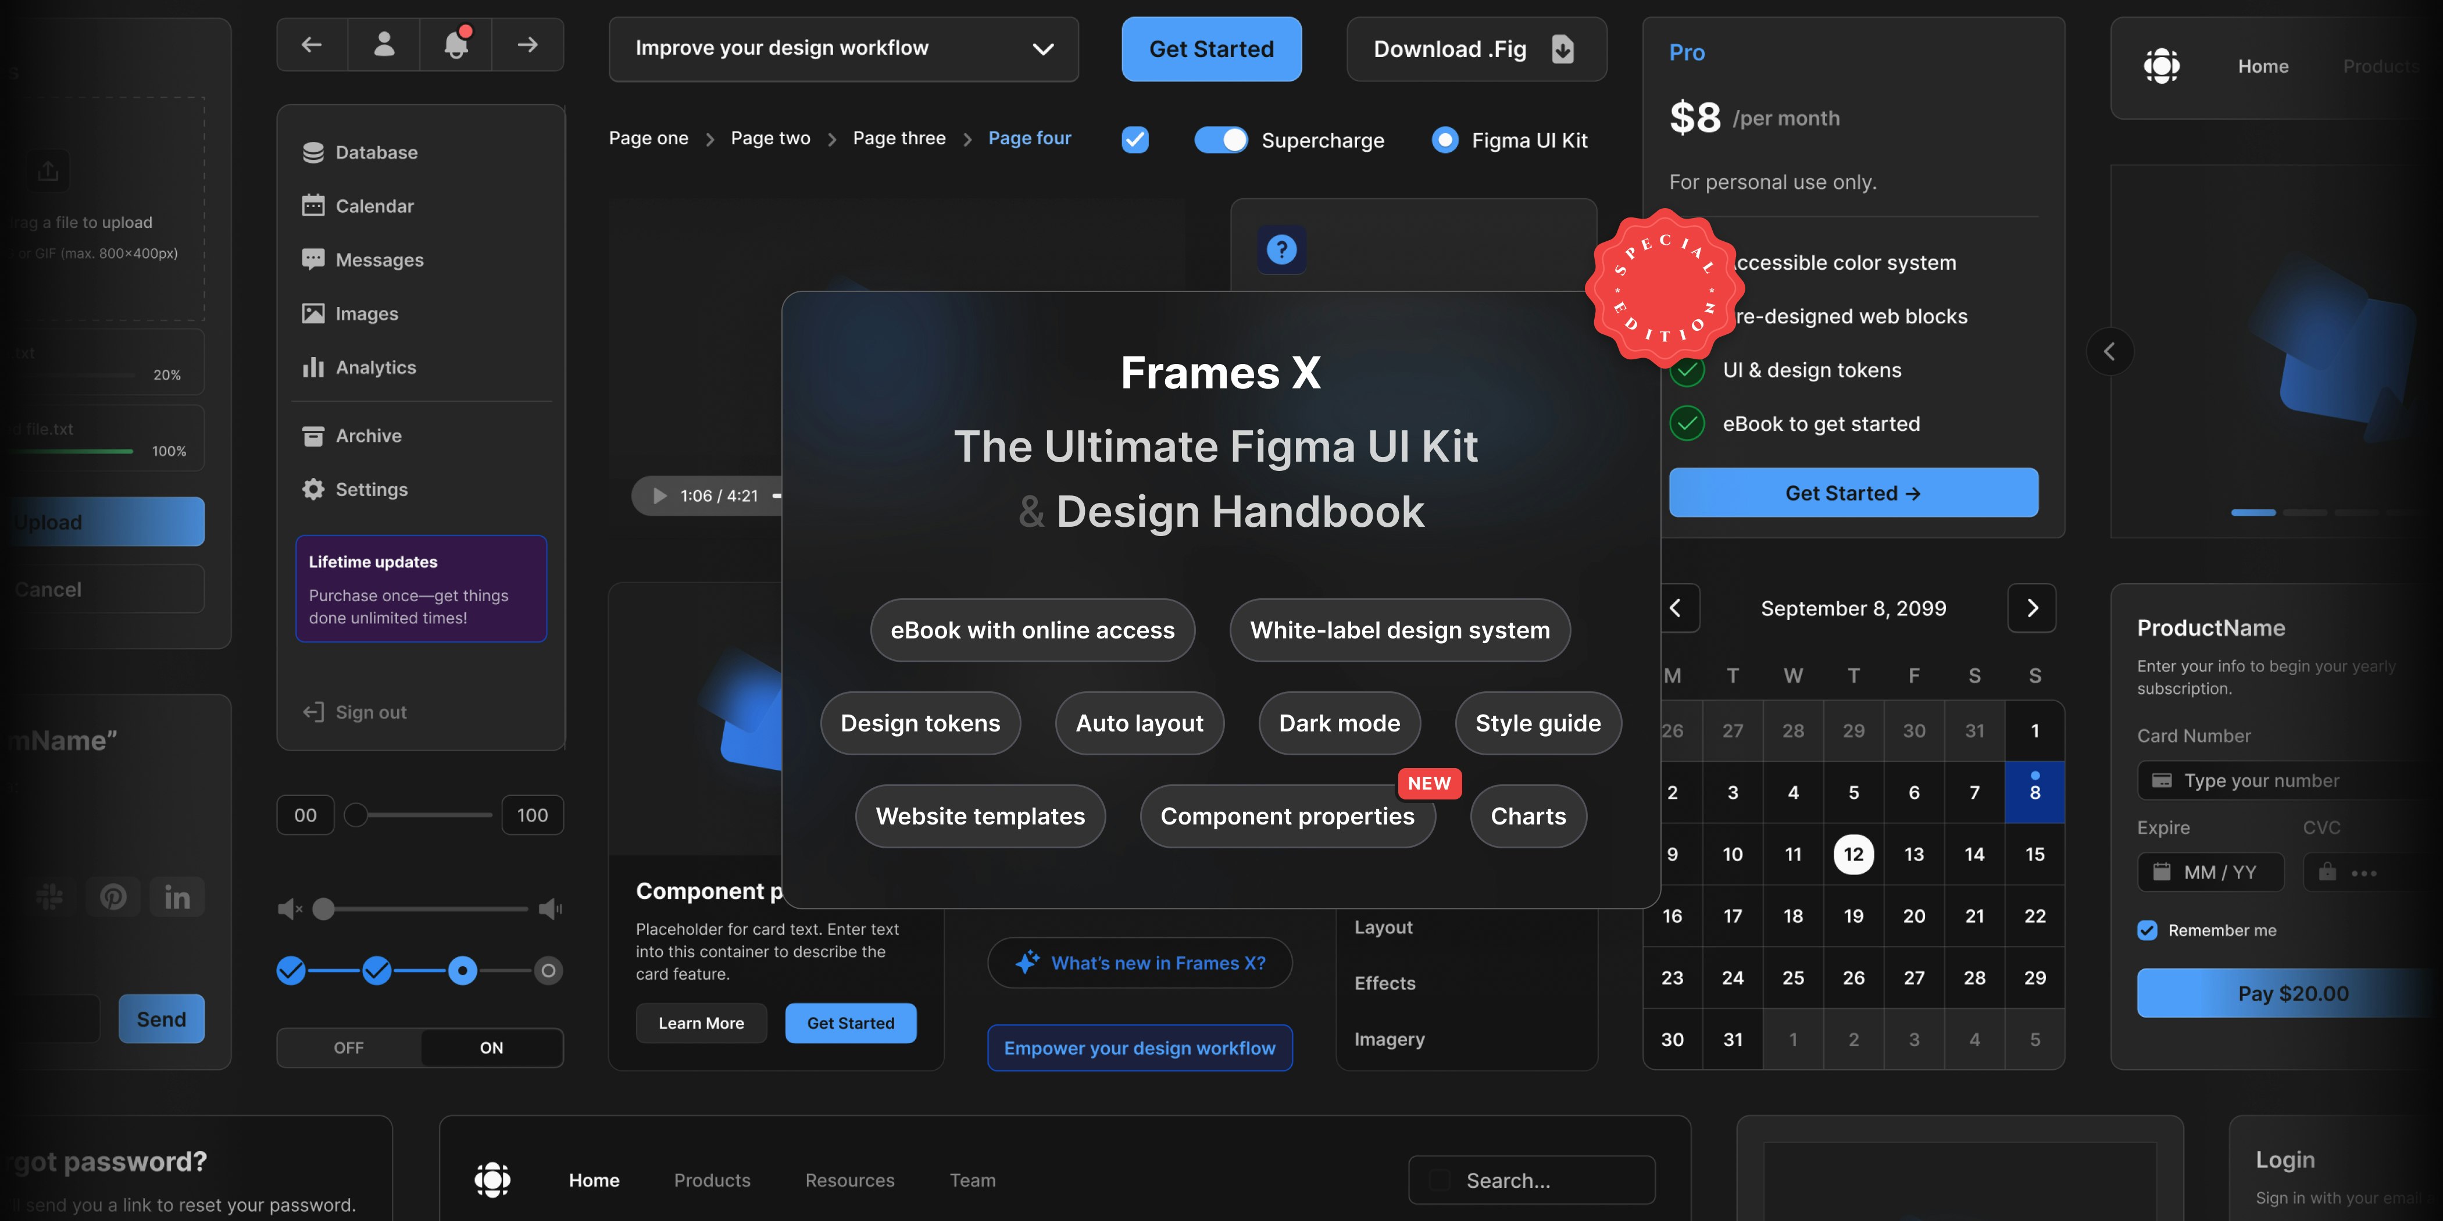Open the Resources menu in bottom navigation
The image size is (2443, 1221).
tap(850, 1180)
